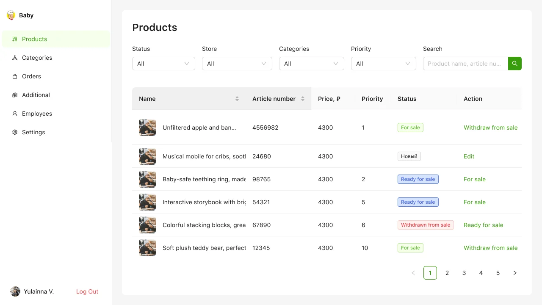Image resolution: width=542 pixels, height=305 pixels.
Task: Open Employees in sidebar menu
Action: (56, 114)
